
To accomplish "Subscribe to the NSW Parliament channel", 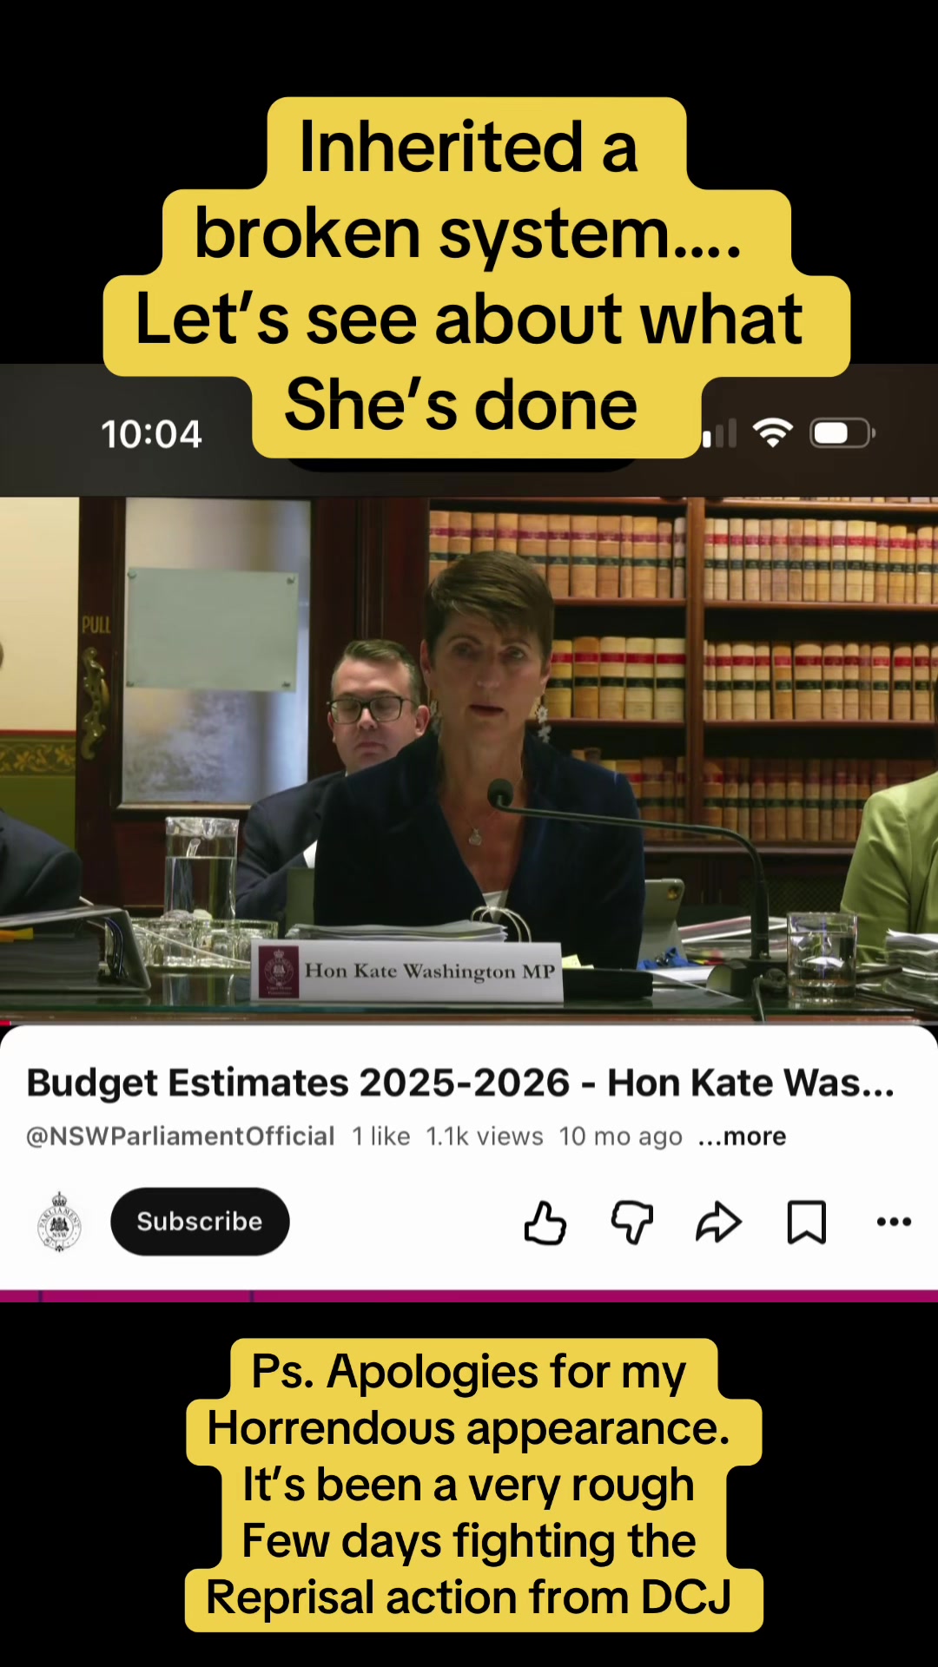I will point(200,1222).
